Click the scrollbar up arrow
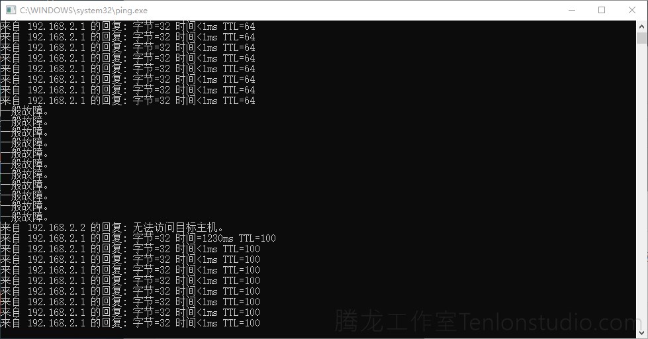This screenshot has height=339, width=648. [641, 26]
